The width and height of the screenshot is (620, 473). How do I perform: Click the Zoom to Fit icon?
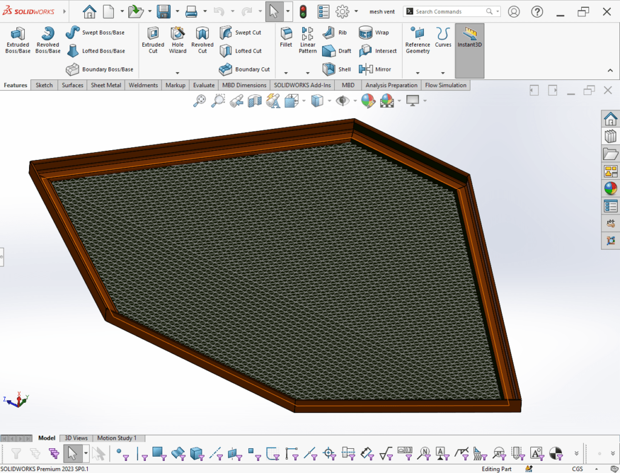(199, 101)
